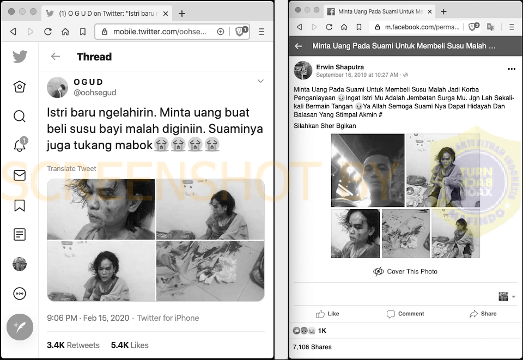Select the OGUD on Twitter browser tab
The image size is (523, 360).
(107, 13)
